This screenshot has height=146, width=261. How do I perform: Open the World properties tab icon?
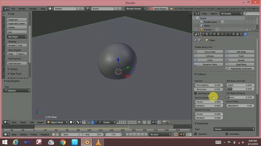point(215,34)
